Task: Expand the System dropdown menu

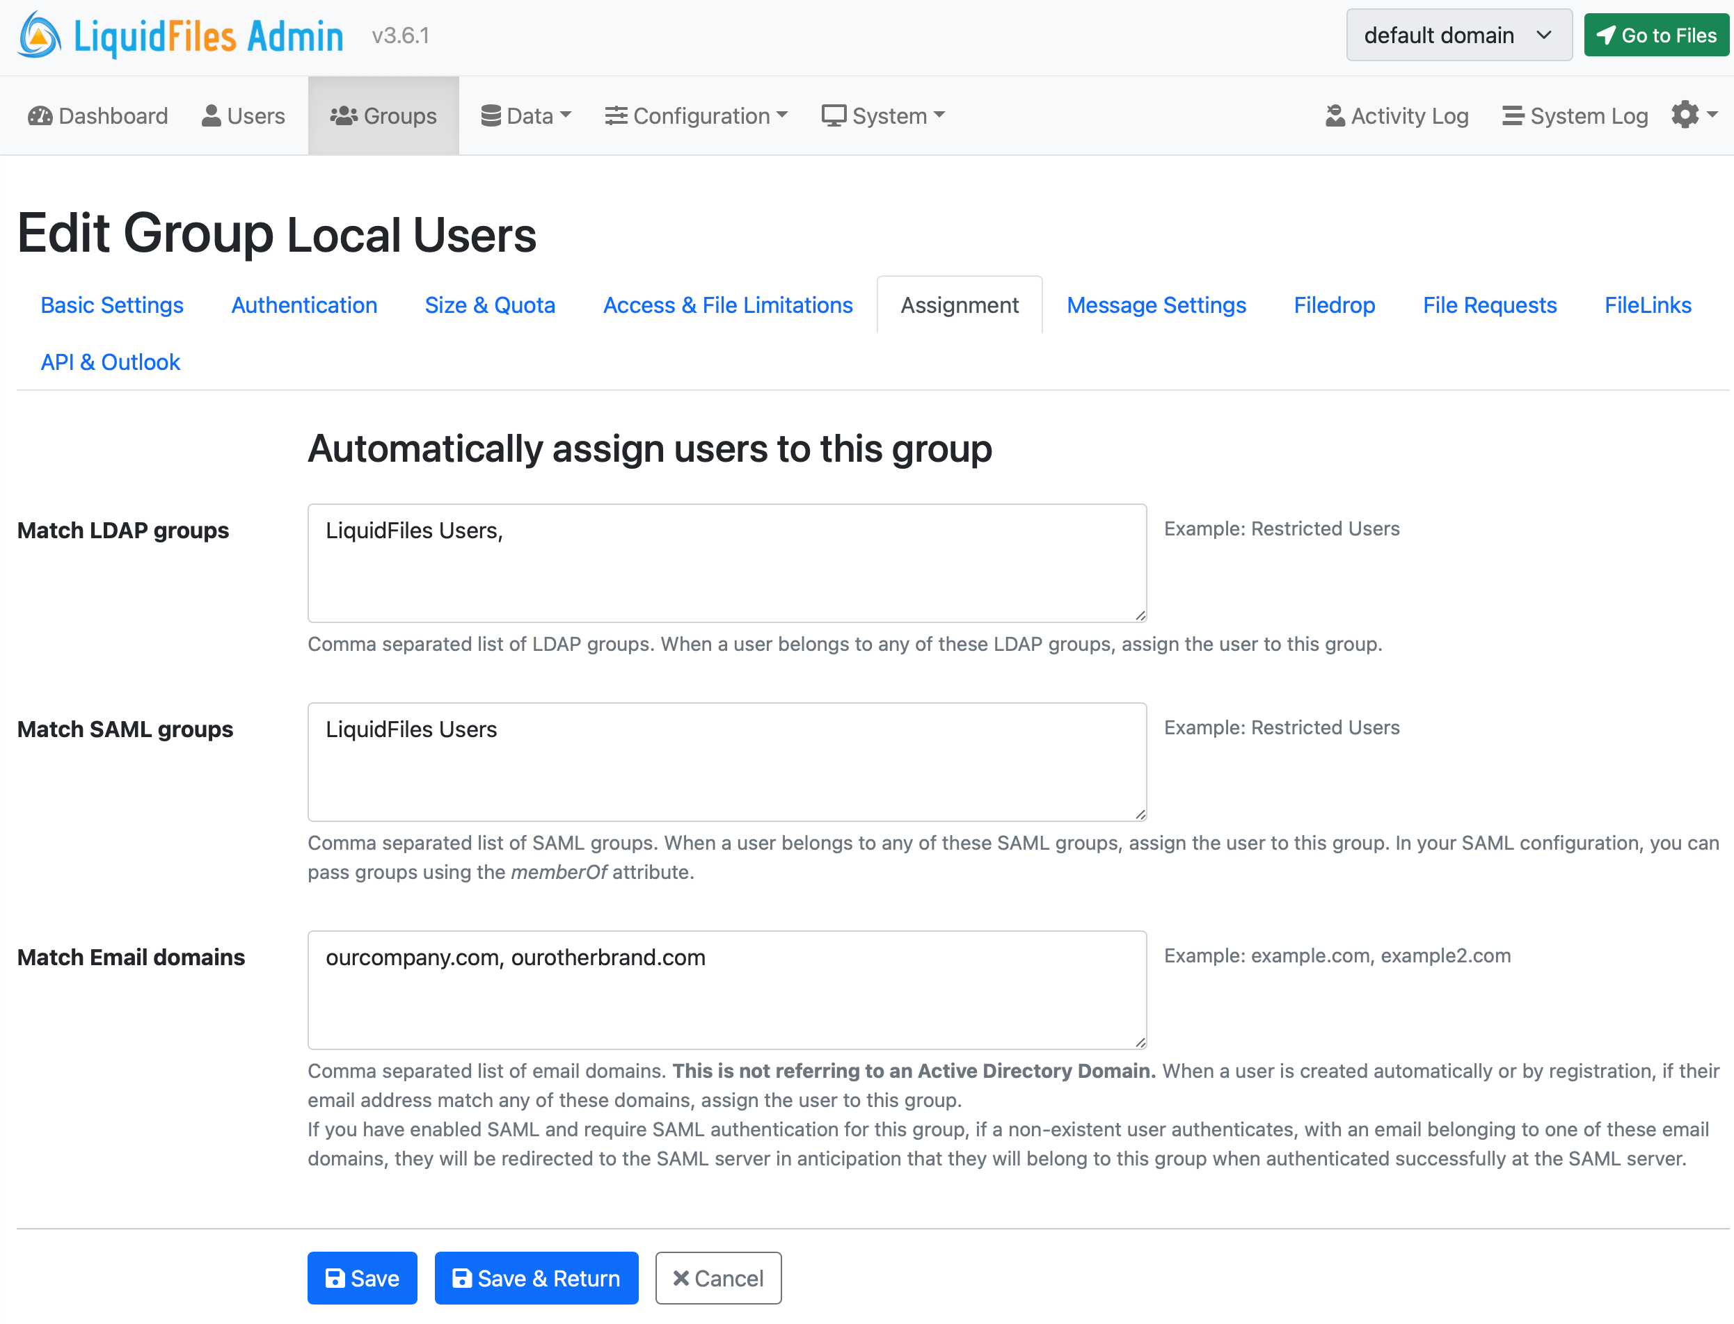Action: point(882,116)
